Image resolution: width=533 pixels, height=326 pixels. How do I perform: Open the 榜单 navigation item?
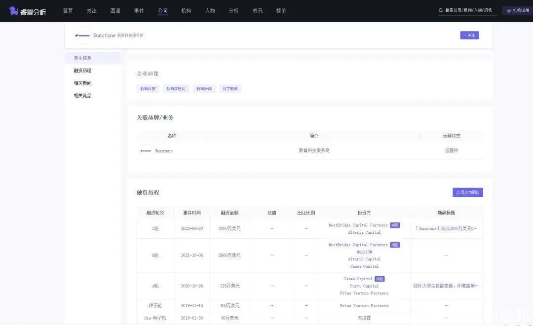pyautogui.click(x=281, y=11)
